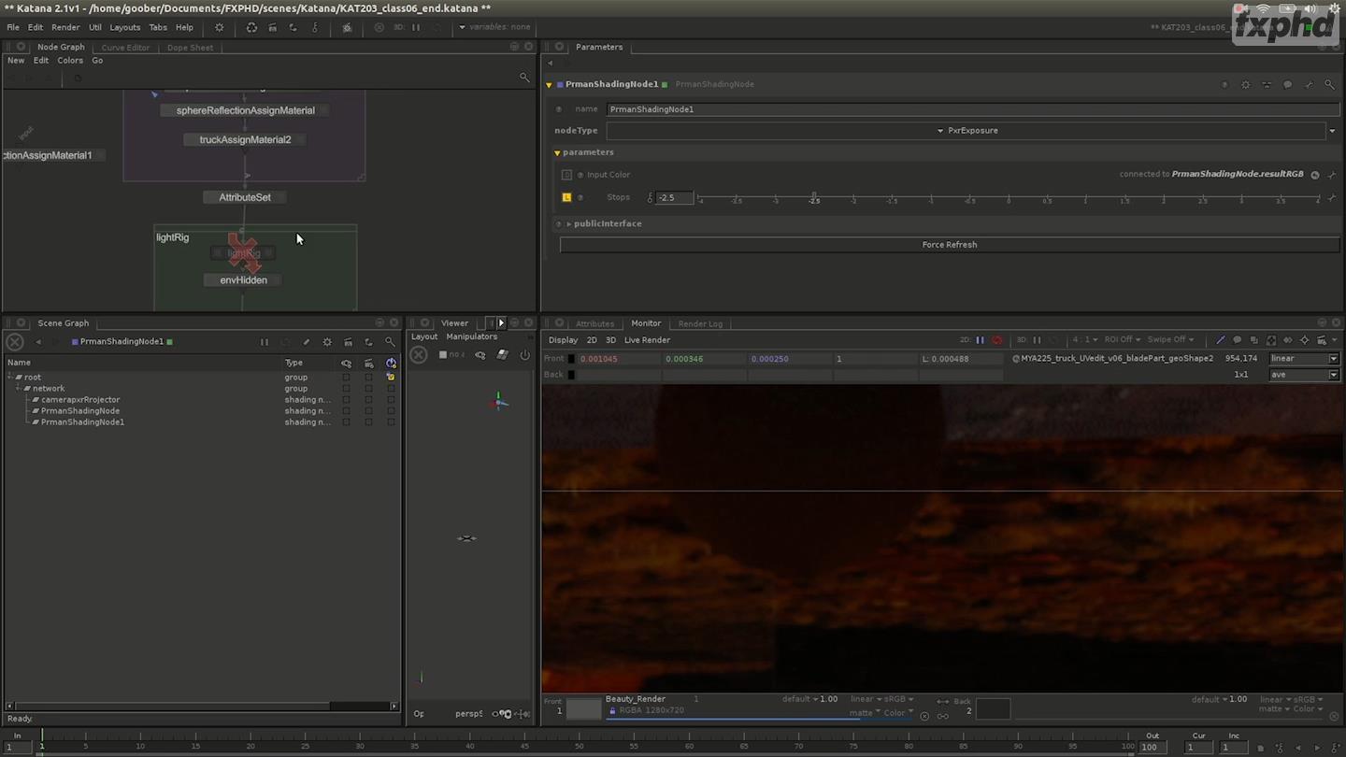Click the Parameters panel search magnifier icon
Screen dimensions: 1346x757
(x=1329, y=85)
